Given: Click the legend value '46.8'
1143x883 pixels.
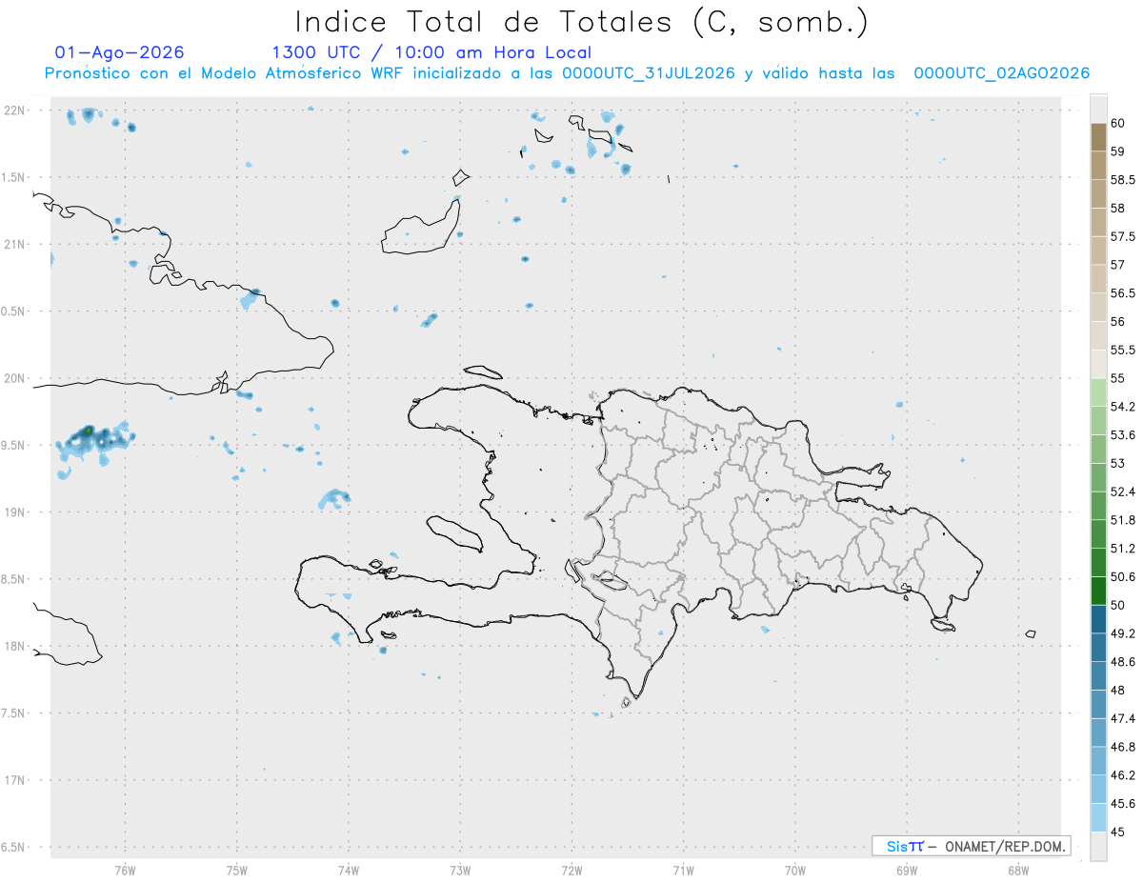Looking at the screenshot, I should coord(1123,747).
